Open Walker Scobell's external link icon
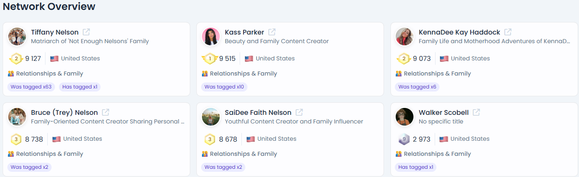The width and height of the screenshot is (579, 177). 476,112
